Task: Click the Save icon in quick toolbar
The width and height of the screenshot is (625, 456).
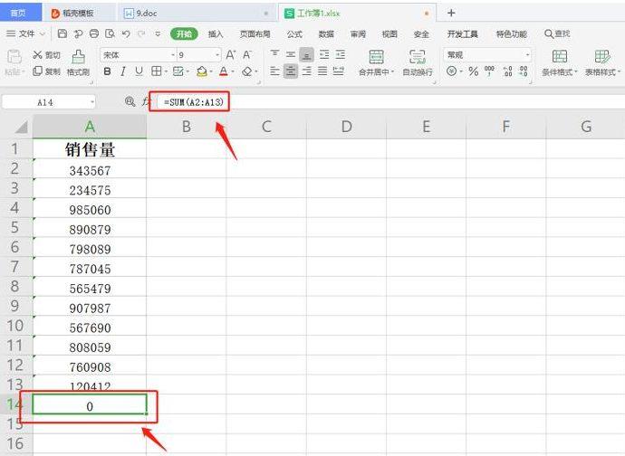Action: click(x=62, y=33)
